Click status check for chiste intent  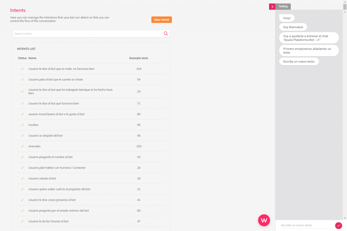[x=22, y=79]
